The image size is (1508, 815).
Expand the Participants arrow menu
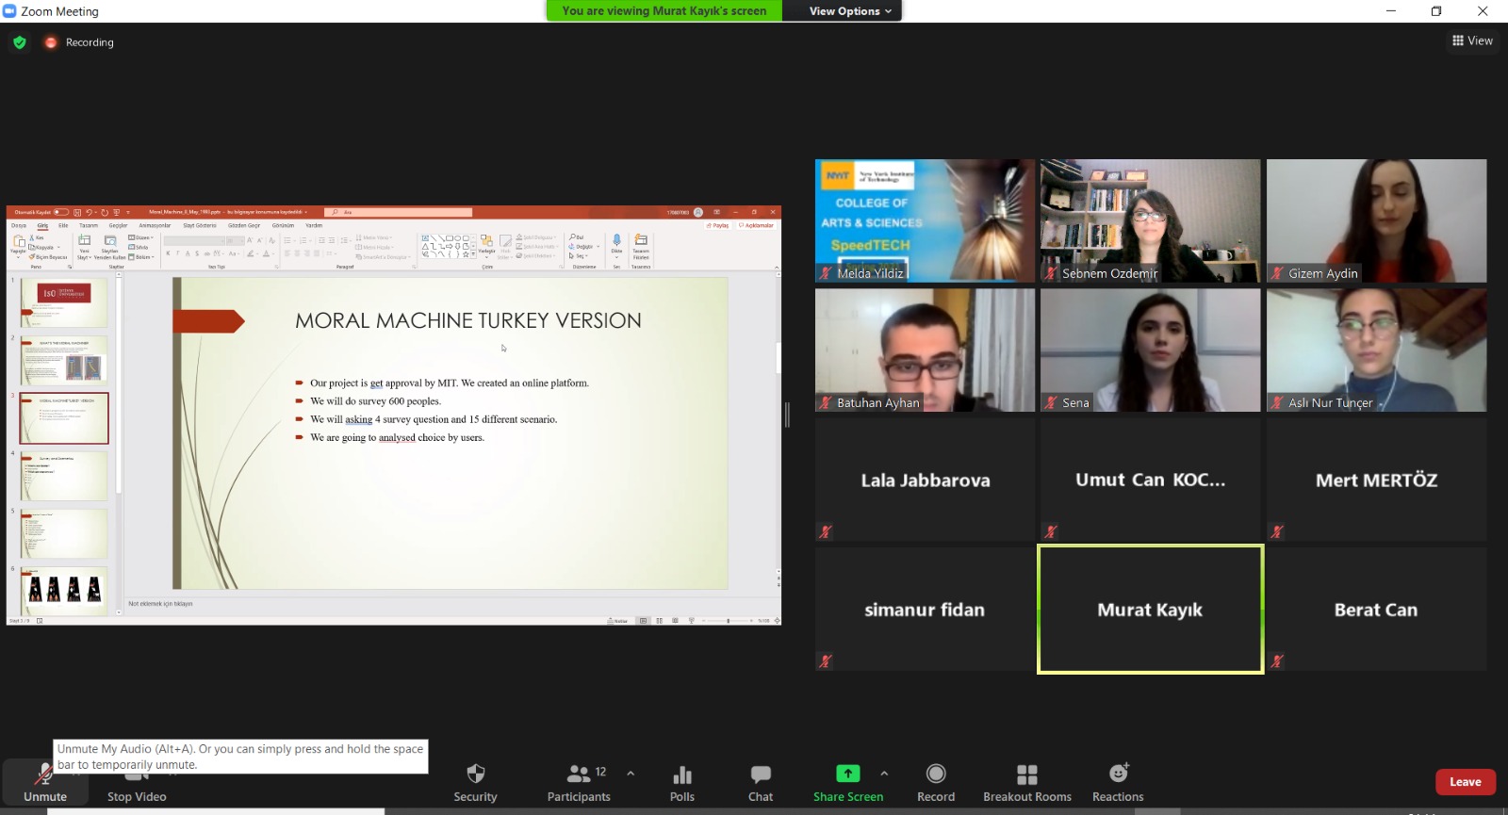(631, 774)
